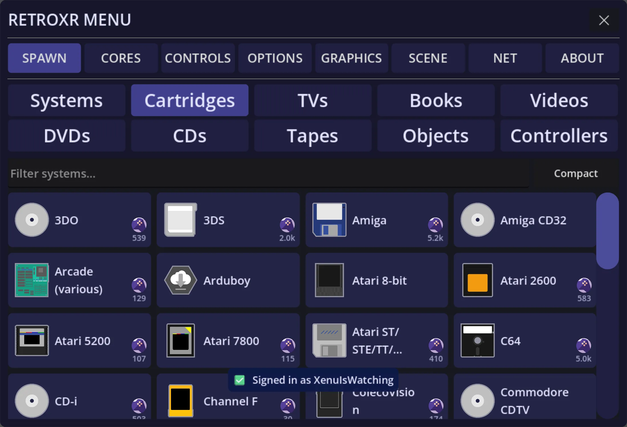Image resolution: width=627 pixels, height=427 pixels.
Task: Click the Amiga floppy disk icon
Action: [x=329, y=220]
